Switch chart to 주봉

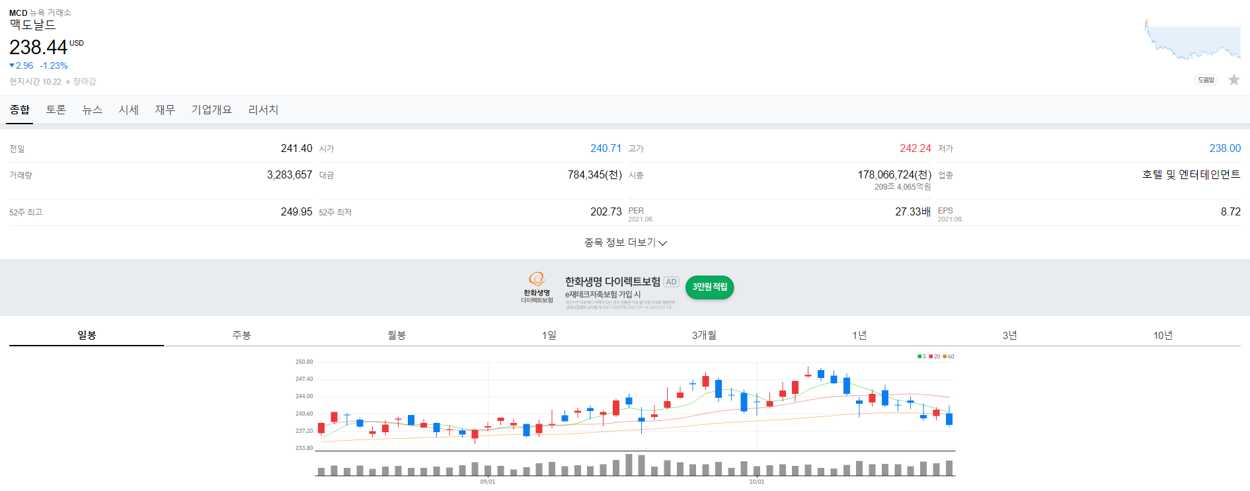click(241, 335)
